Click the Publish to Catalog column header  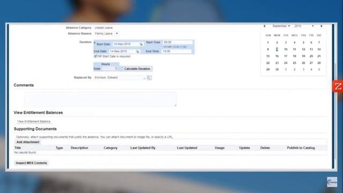301,148
